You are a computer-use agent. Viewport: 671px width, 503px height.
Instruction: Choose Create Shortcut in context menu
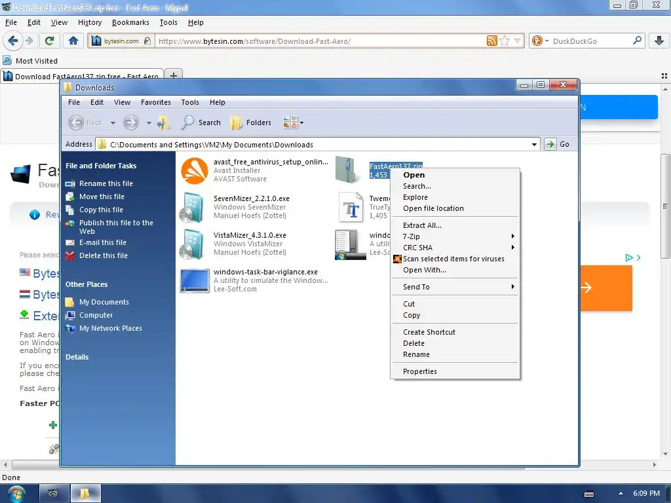pyautogui.click(x=455, y=332)
